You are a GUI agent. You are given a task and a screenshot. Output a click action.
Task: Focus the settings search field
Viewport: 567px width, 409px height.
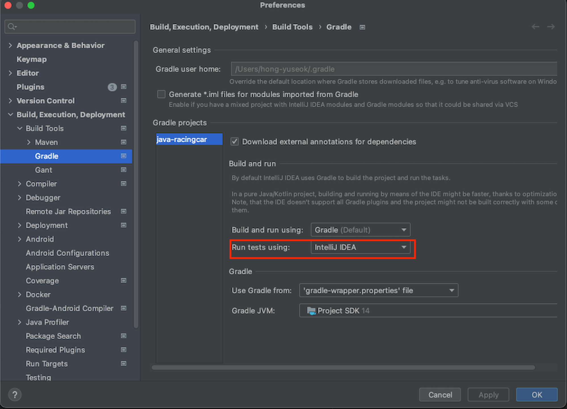tap(70, 27)
